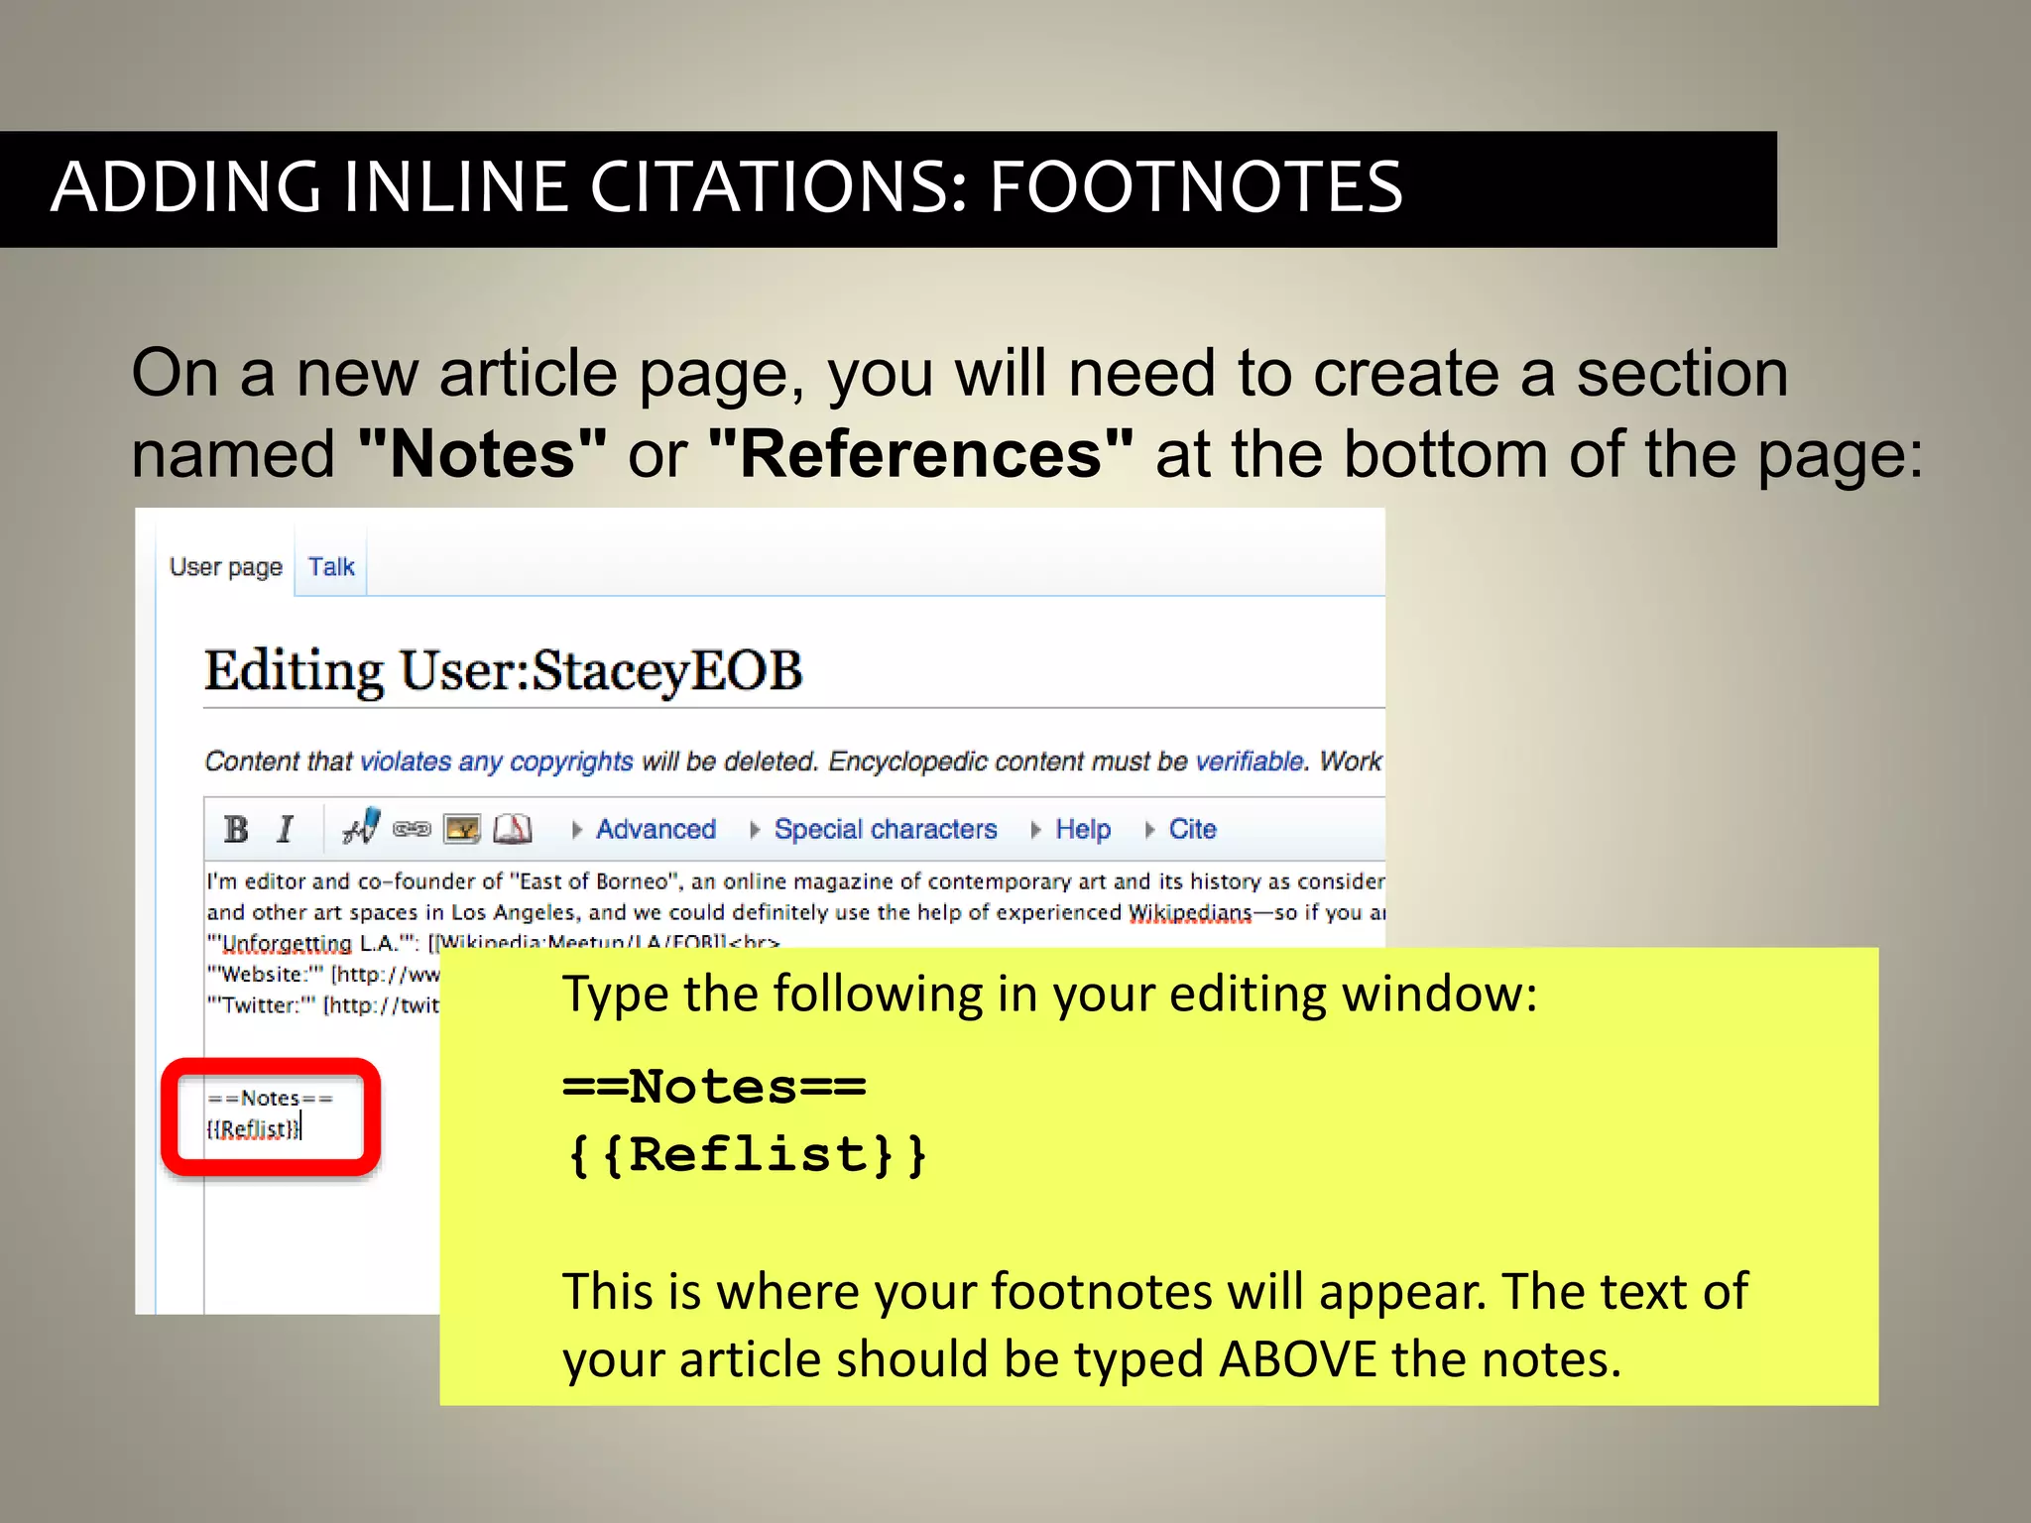Open the User page tab
2031x1523 pixels.
click(x=226, y=567)
